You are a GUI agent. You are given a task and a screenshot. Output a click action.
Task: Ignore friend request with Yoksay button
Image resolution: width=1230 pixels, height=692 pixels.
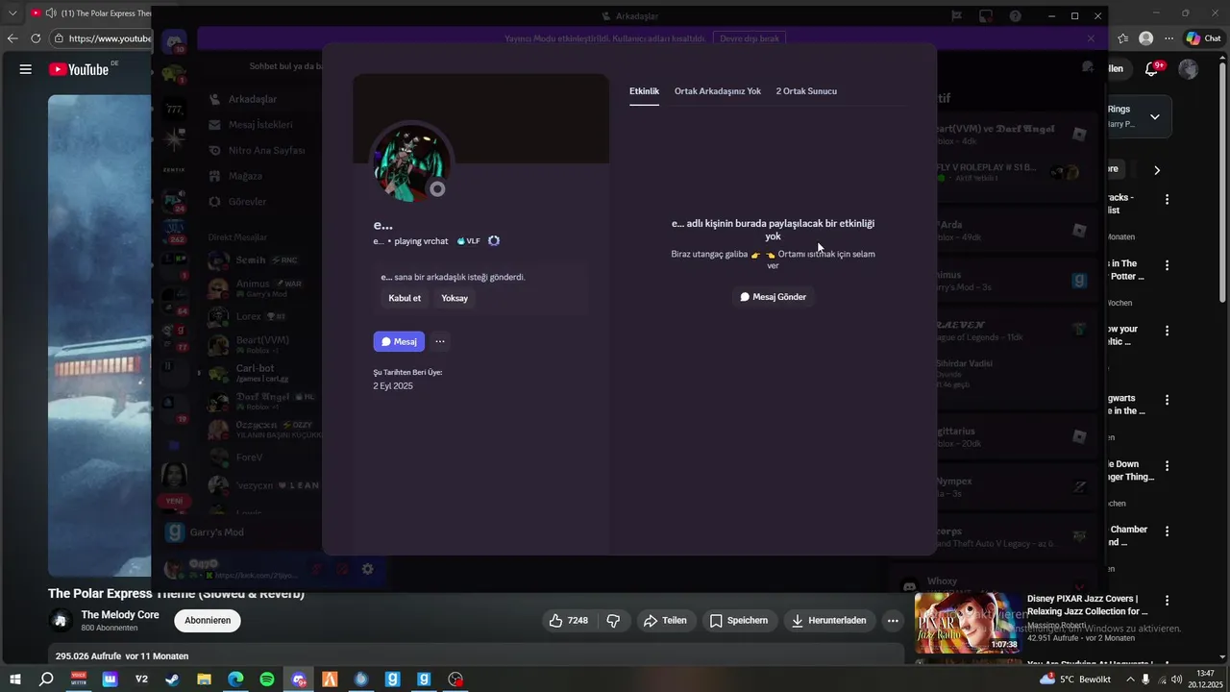455,298
